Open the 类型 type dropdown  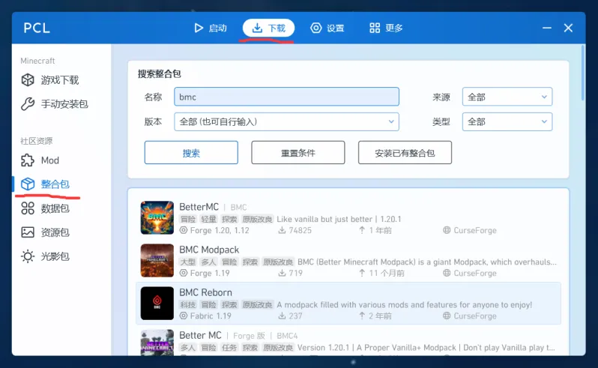[x=507, y=121]
